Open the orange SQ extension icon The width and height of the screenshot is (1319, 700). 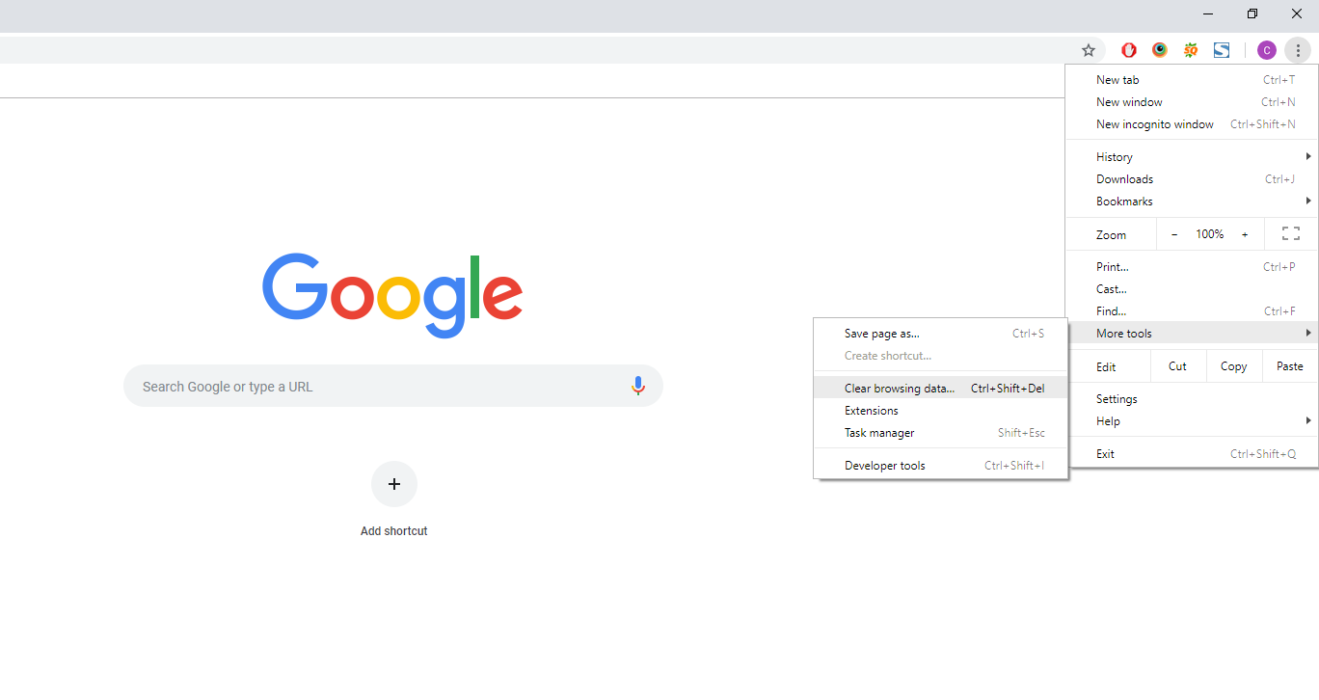[x=1191, y=50]
